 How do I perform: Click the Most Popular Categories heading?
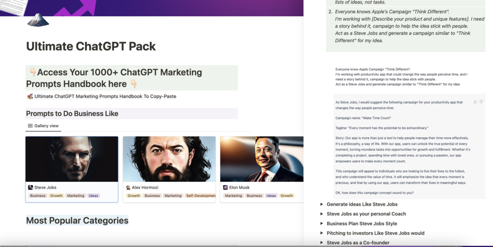77,221
